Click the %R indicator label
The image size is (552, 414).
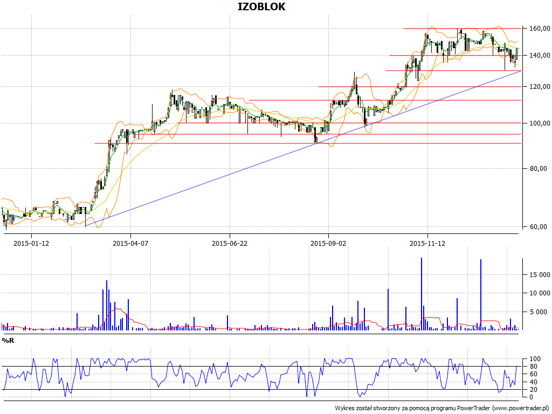[x=8, y=341]
